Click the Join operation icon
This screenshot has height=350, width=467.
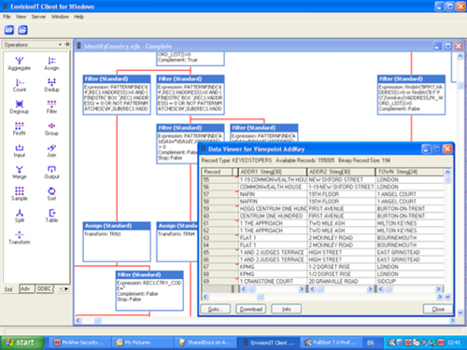51,150
